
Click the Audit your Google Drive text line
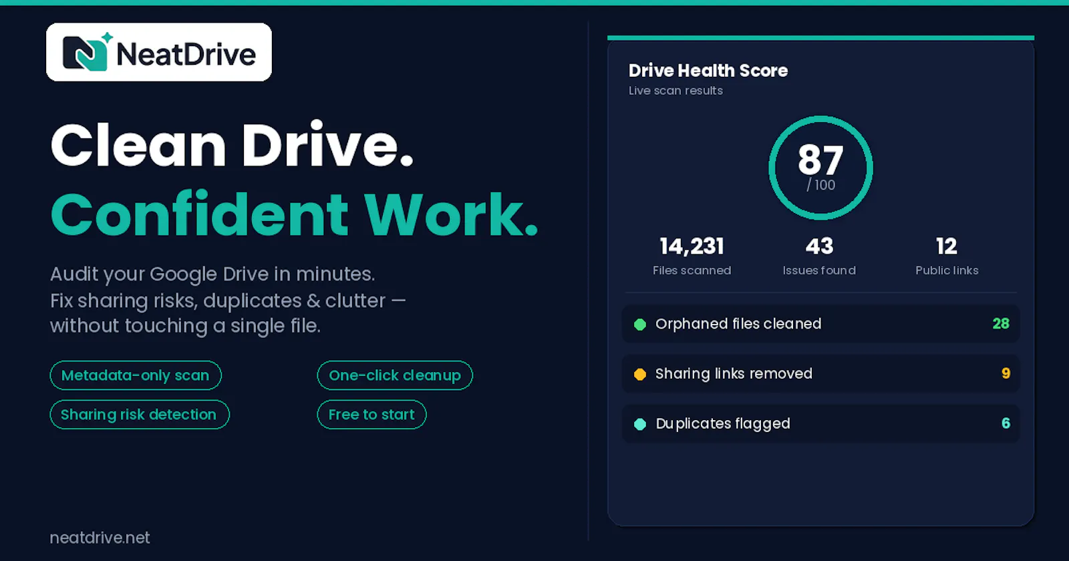click(212, 274)
